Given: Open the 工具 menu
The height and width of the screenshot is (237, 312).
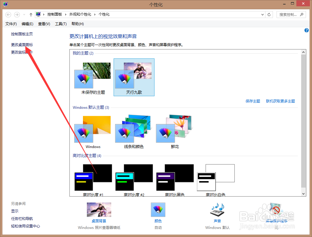Looking at the screenshot, I should pyautogui.click(x=61, y=24).
